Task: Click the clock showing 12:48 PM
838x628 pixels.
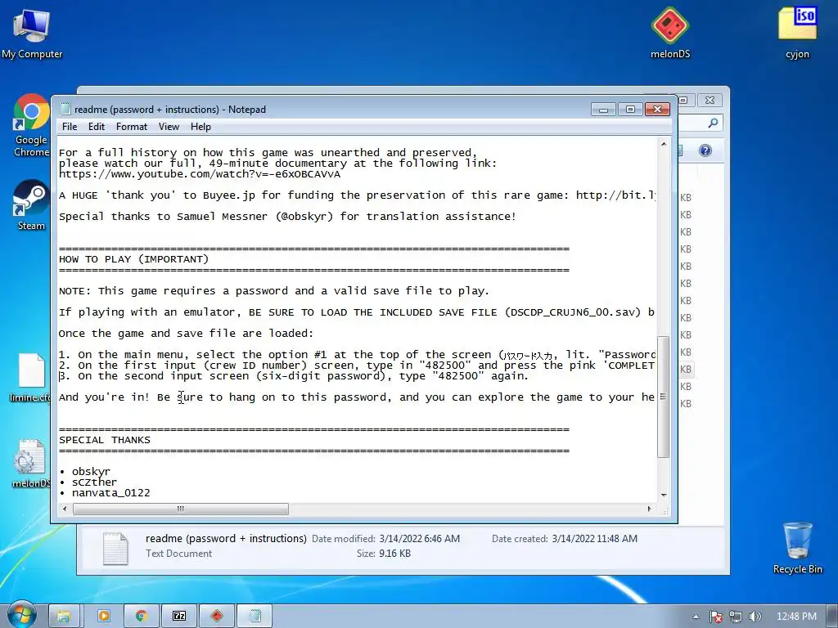Action: point(796,617)
